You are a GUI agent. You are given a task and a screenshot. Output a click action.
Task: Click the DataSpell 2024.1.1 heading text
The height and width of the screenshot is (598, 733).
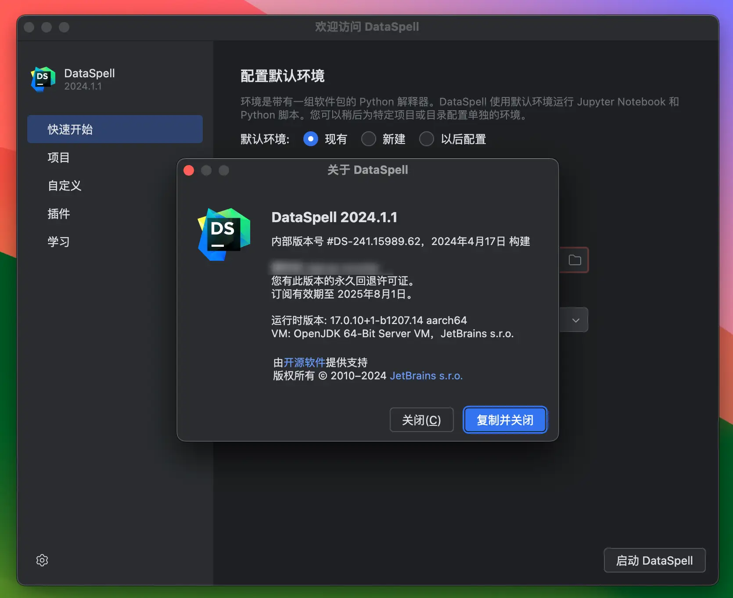tap(334, 217)
